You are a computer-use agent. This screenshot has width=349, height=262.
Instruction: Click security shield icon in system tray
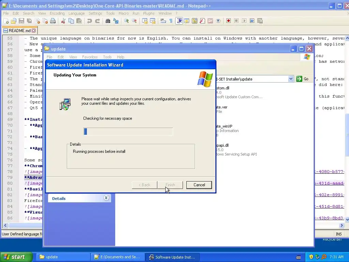pos(311,257)
